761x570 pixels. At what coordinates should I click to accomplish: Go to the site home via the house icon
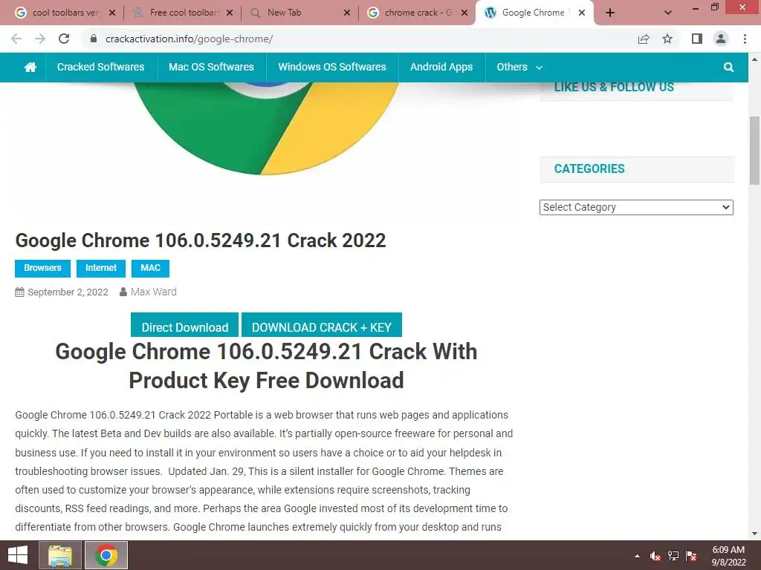click(30, 67)
